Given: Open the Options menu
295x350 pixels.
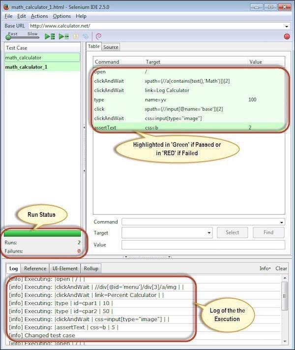Looking at the screenshot, I should tap(62, 16).
